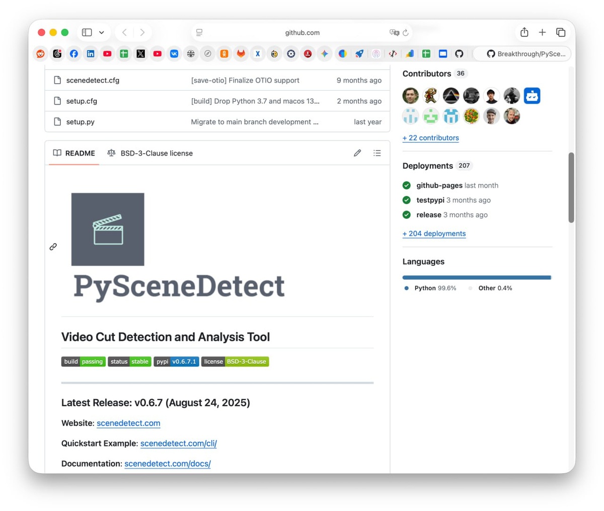Open the GitLab fox pinned tab
Image resolution: width=604 pixels, height=511 pixels.
[x=241, y=54]
